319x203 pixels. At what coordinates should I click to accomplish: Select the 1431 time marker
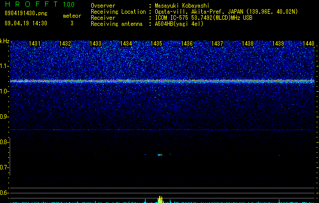34,43
